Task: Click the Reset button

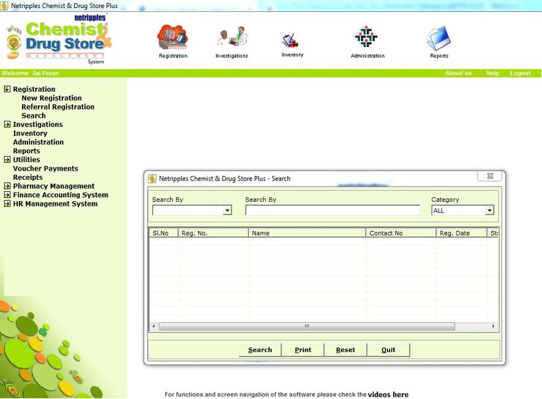Action: [345, 350]
